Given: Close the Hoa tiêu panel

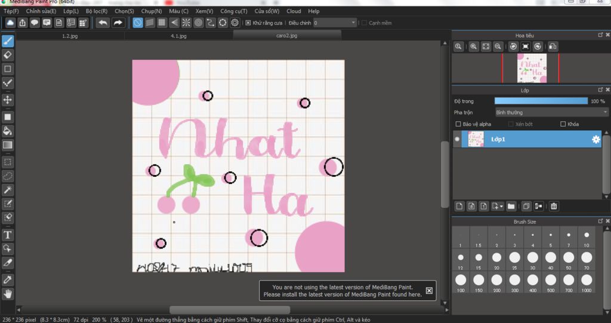Looking at the screenshot, I should coord(607,35).
